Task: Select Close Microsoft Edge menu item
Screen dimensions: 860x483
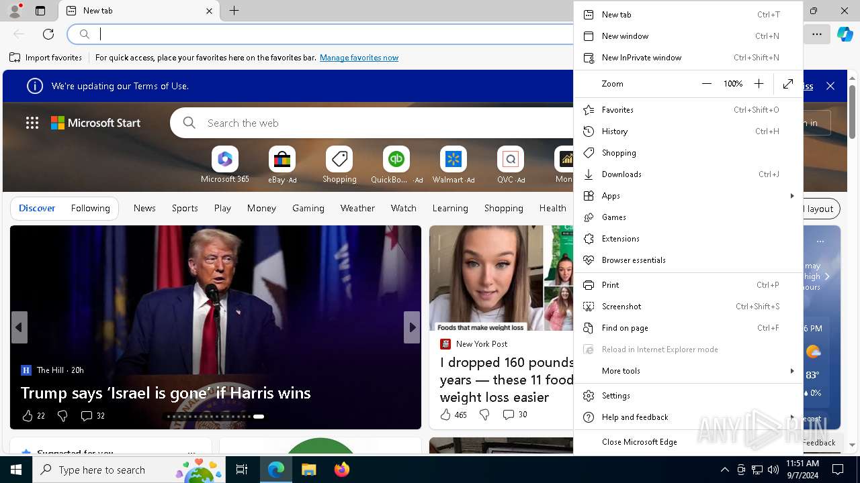Action: (689, 441)
